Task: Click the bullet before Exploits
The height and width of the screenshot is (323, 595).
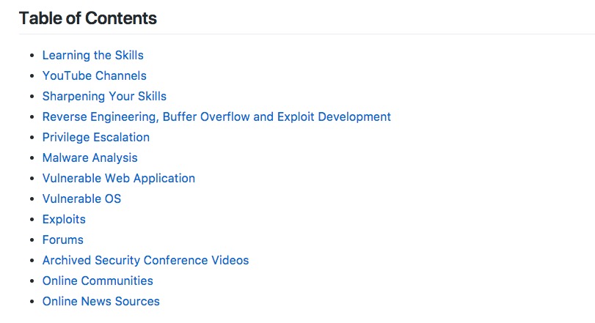Action: [x=32, y=220]
